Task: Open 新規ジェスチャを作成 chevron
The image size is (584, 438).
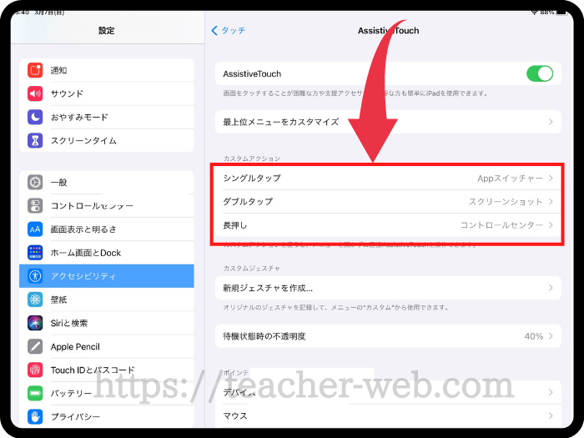Action: coord(551,288)
